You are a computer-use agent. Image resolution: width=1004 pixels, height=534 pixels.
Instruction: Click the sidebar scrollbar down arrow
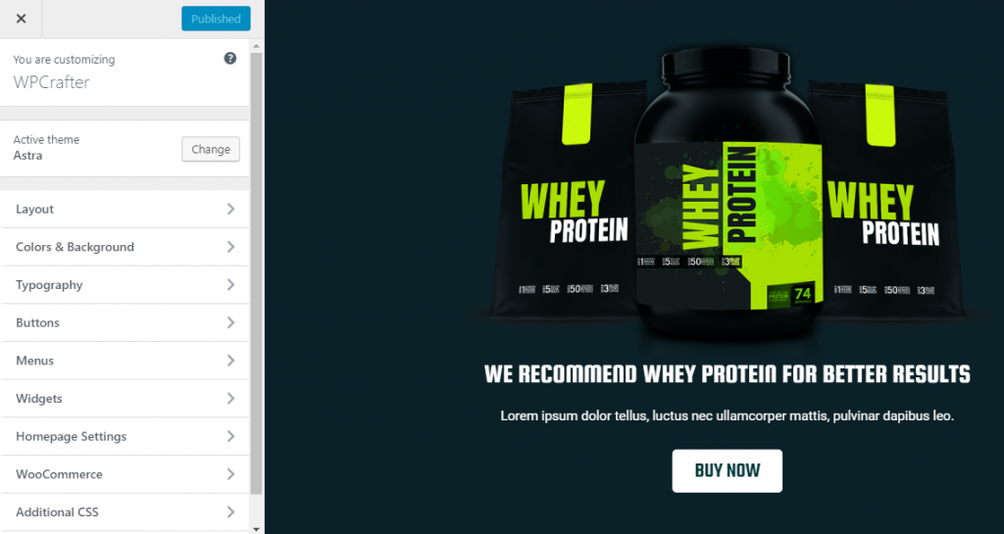tap(256, 528)
